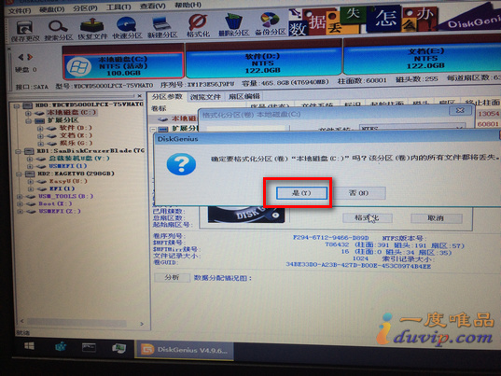Screen dimensions: 501x376
Task: Open the 查看(V) menu
Action: pos(153,7)
